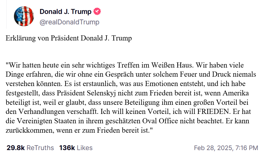
Task: Open the Donald J. Trump display name
Action: 66,12
